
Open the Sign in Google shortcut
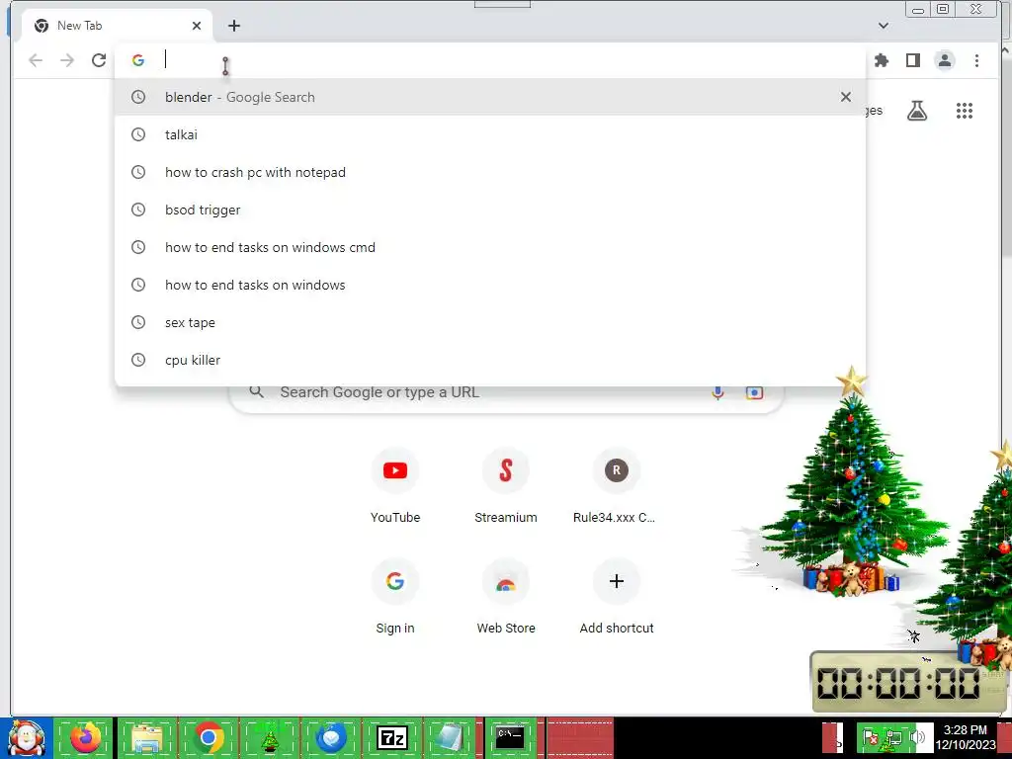pyautogui.click(x=395, y=596)
